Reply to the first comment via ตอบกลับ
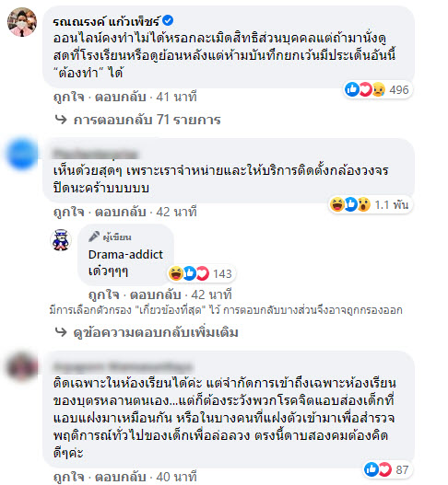This screenshot has width=448, height=485. click(x=120, y=97)
